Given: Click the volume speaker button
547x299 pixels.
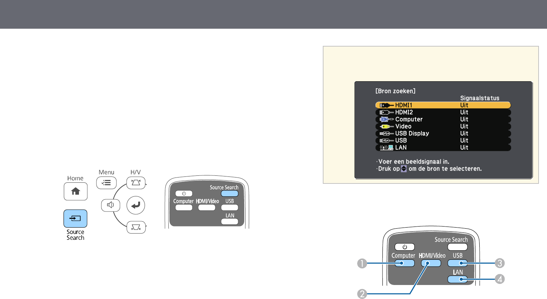Looking at the screenshot, I should coord(111,205).
